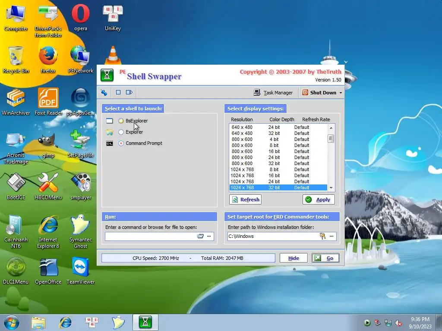Screen dimensions: 442x331
Task: Open the Computer desktop icon
Action: tap(16, 17)
